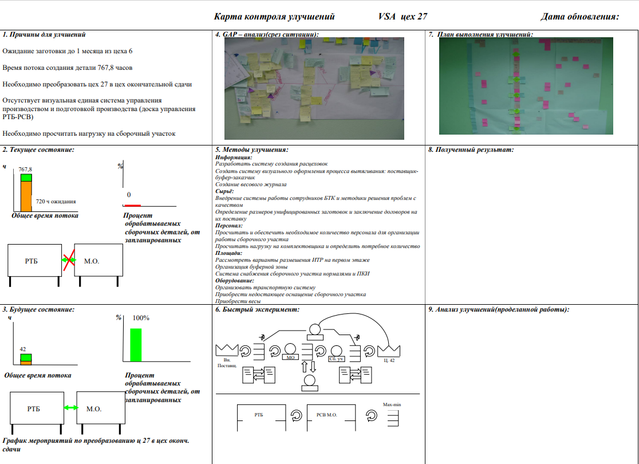Click the small bar labeled 42

26,359
